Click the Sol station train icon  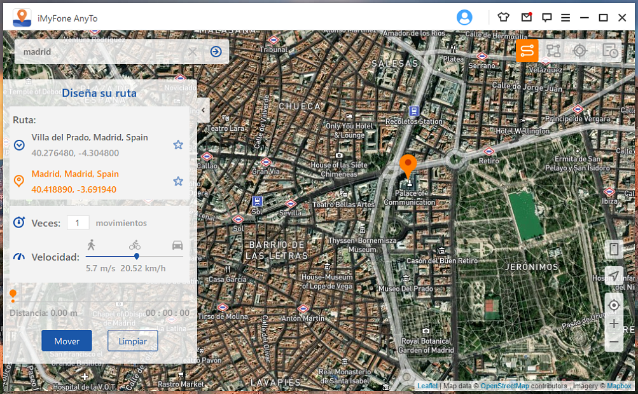(257, 201)
